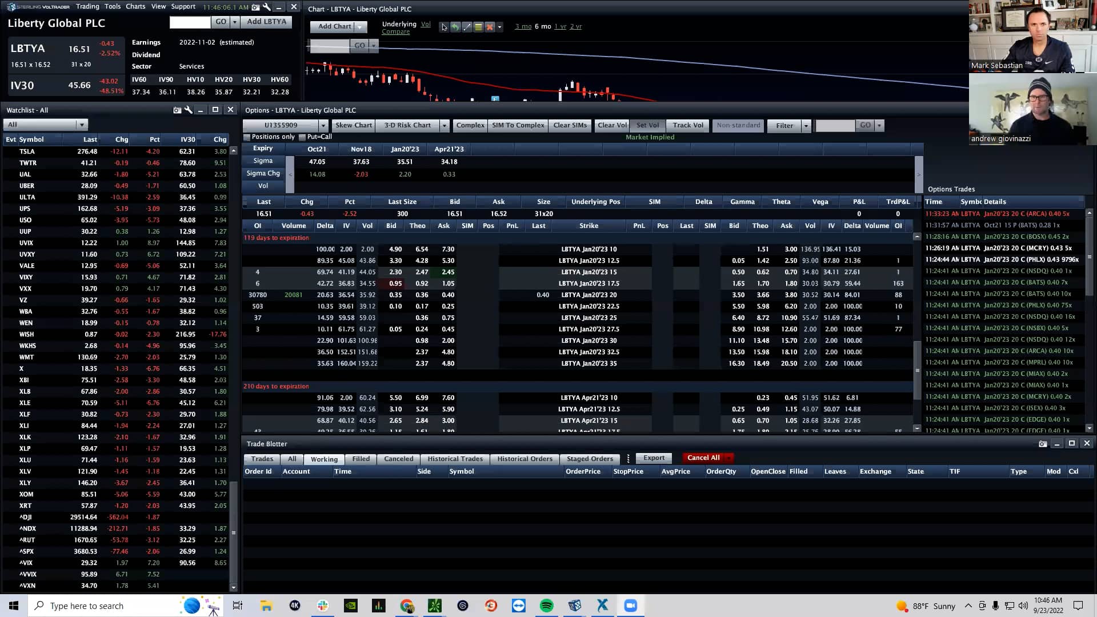1097x617 pixels.
Task: Open the Watchlist All dropdown
Action: tap(82, 124)
